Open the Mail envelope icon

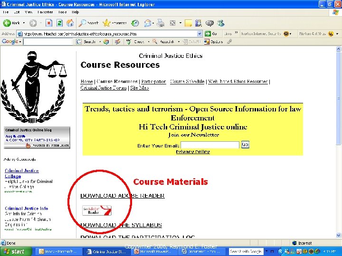click(147, 23)
